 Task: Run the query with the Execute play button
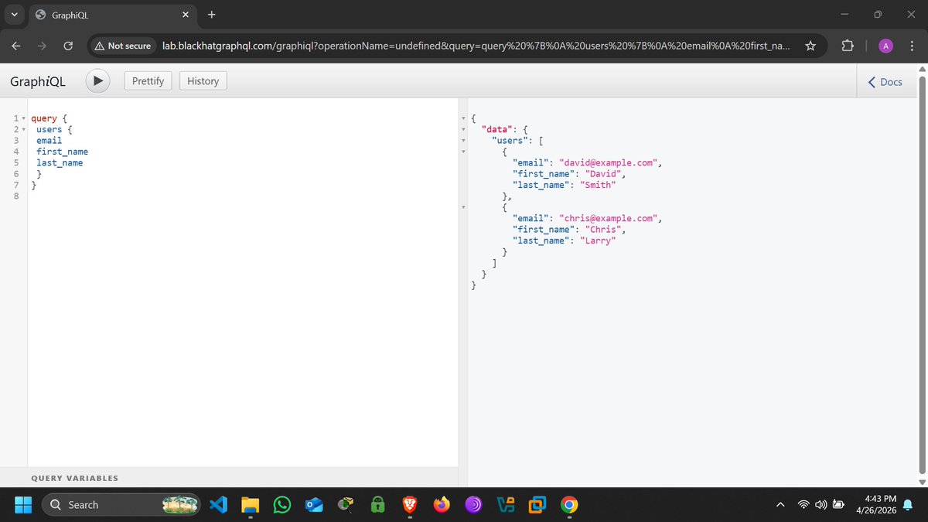[x=97, y=80]
